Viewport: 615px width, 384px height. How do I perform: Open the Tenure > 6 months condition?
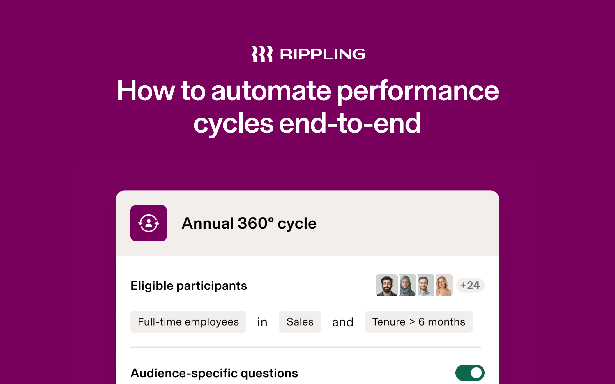(419, 322)
